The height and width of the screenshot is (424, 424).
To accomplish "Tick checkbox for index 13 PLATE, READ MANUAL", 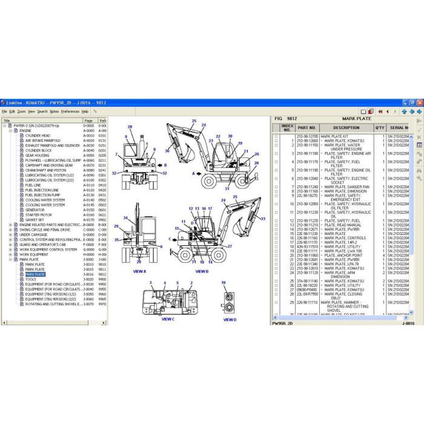I will [x=276, y=225].
